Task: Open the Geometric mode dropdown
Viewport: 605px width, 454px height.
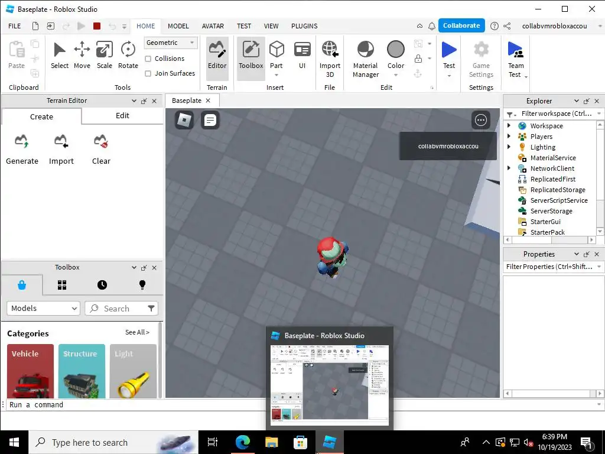Action: 171,43
